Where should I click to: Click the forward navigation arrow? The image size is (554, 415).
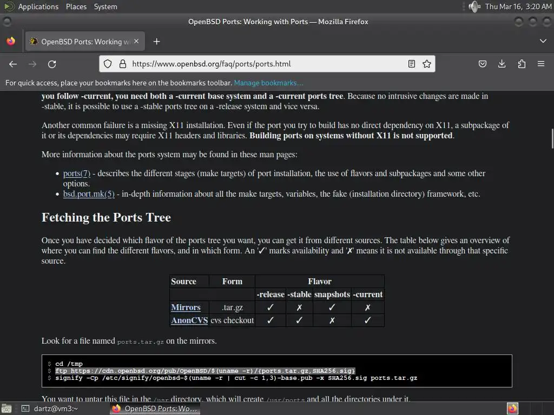tap(32, 64)
